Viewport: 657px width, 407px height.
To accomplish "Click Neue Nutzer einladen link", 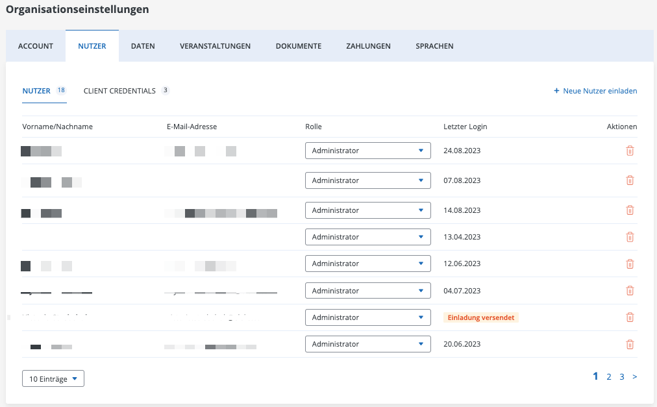I will coord(595,91).
